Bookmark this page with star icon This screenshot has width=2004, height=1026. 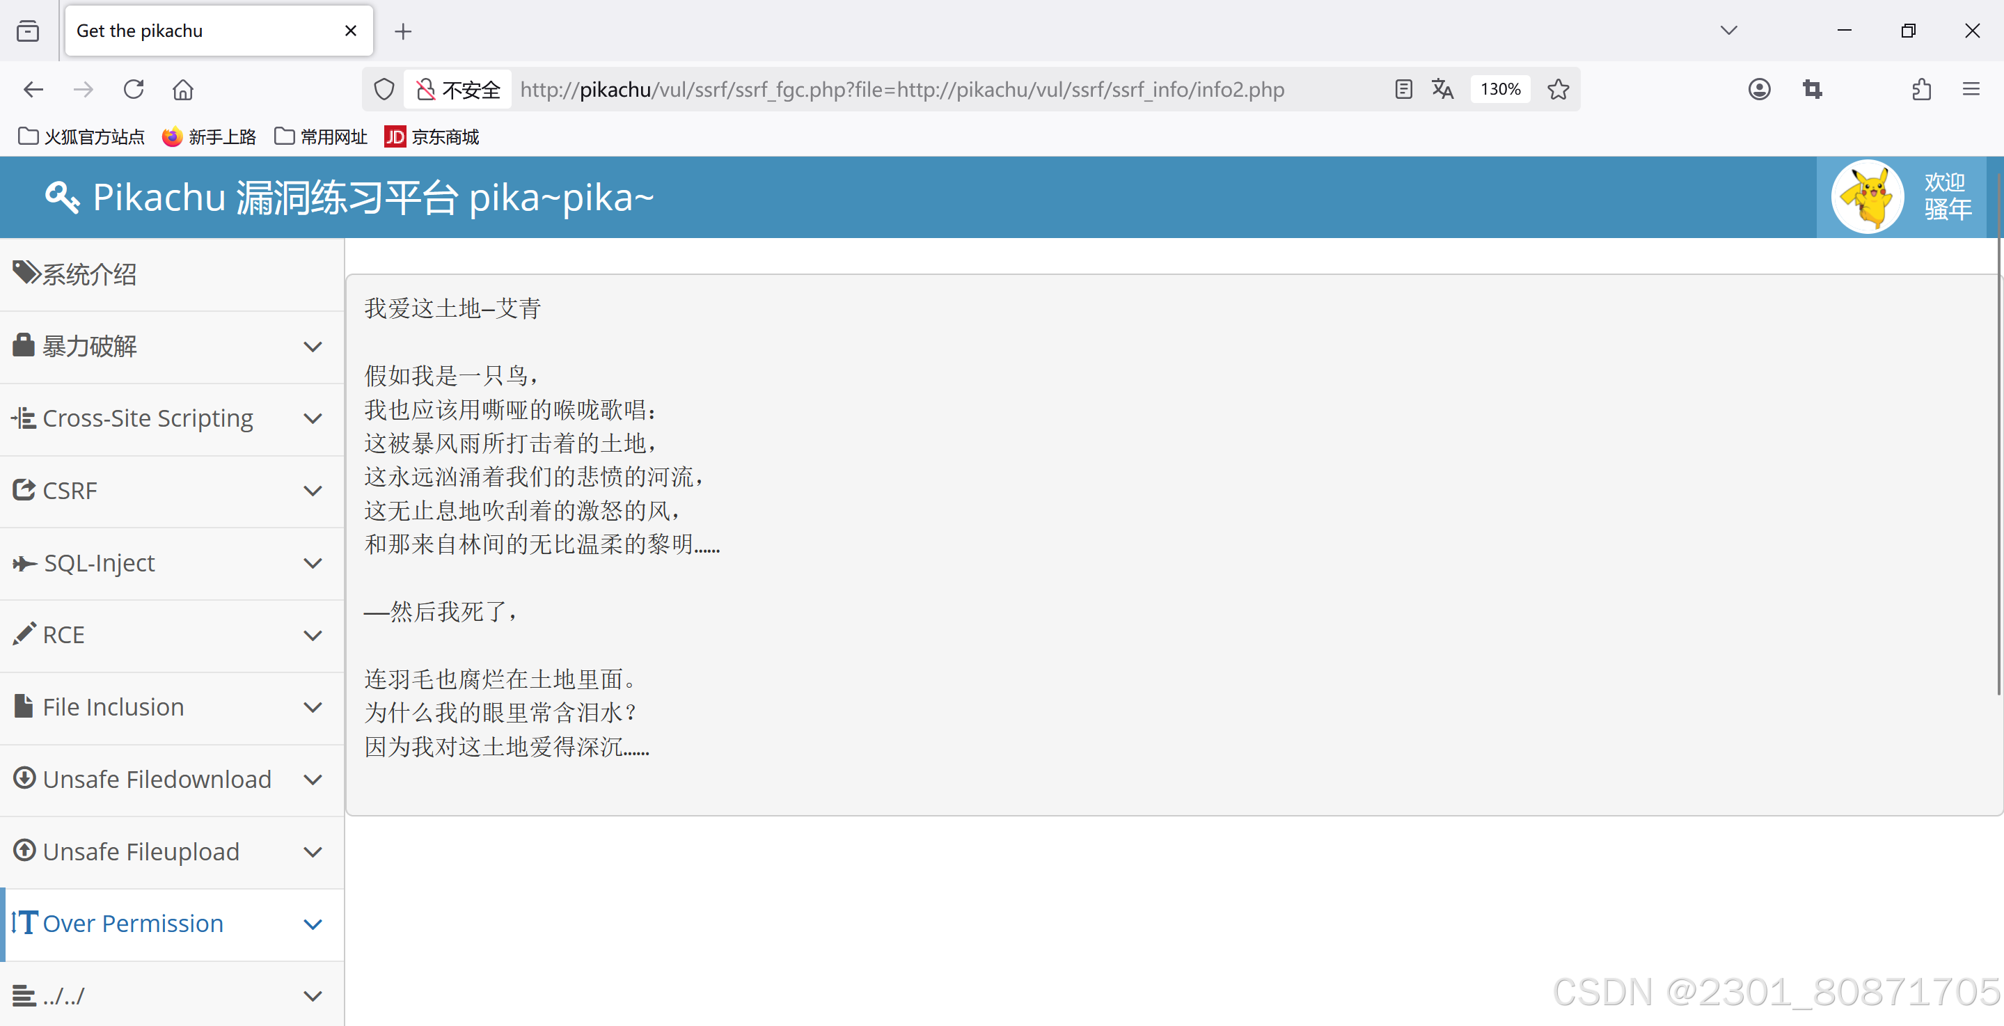1559,90
